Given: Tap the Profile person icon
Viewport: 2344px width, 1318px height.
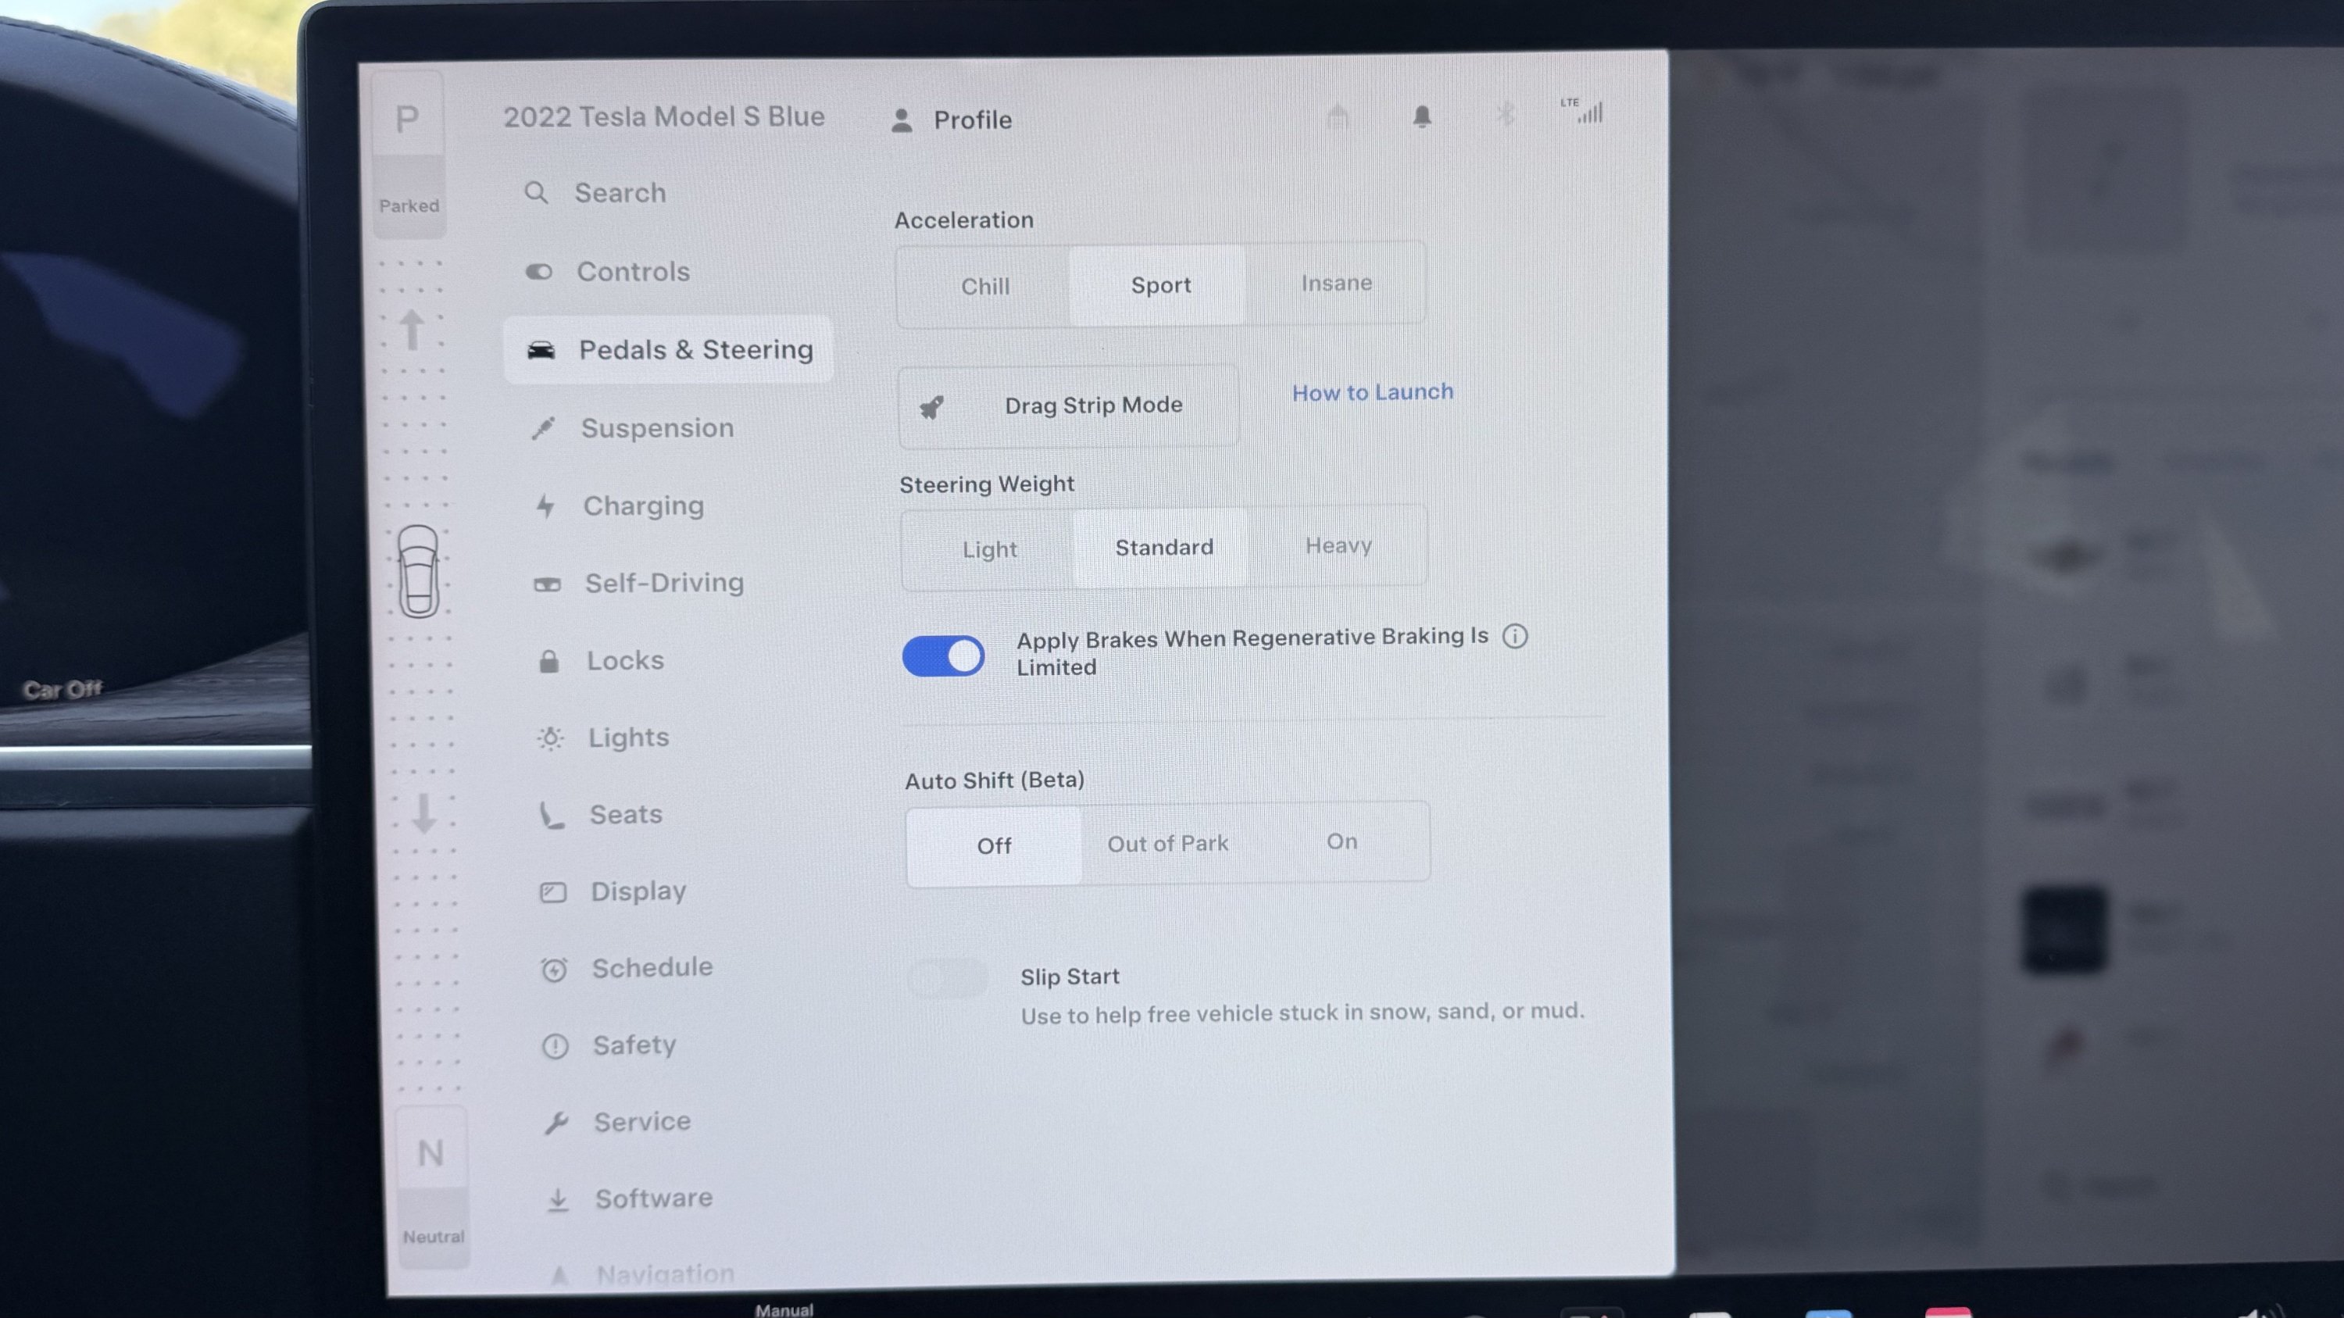Looking at the screenshot, I should click(x=902, y=121).
